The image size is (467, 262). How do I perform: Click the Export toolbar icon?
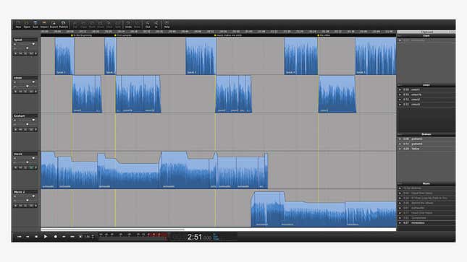[54, 25]
